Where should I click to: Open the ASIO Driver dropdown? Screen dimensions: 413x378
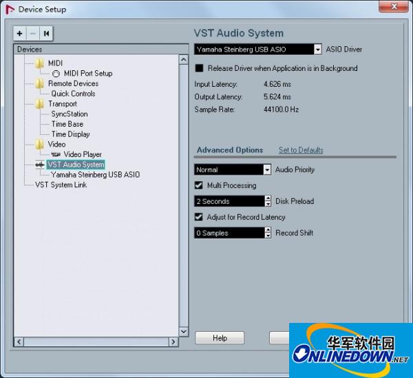point(318,50)
